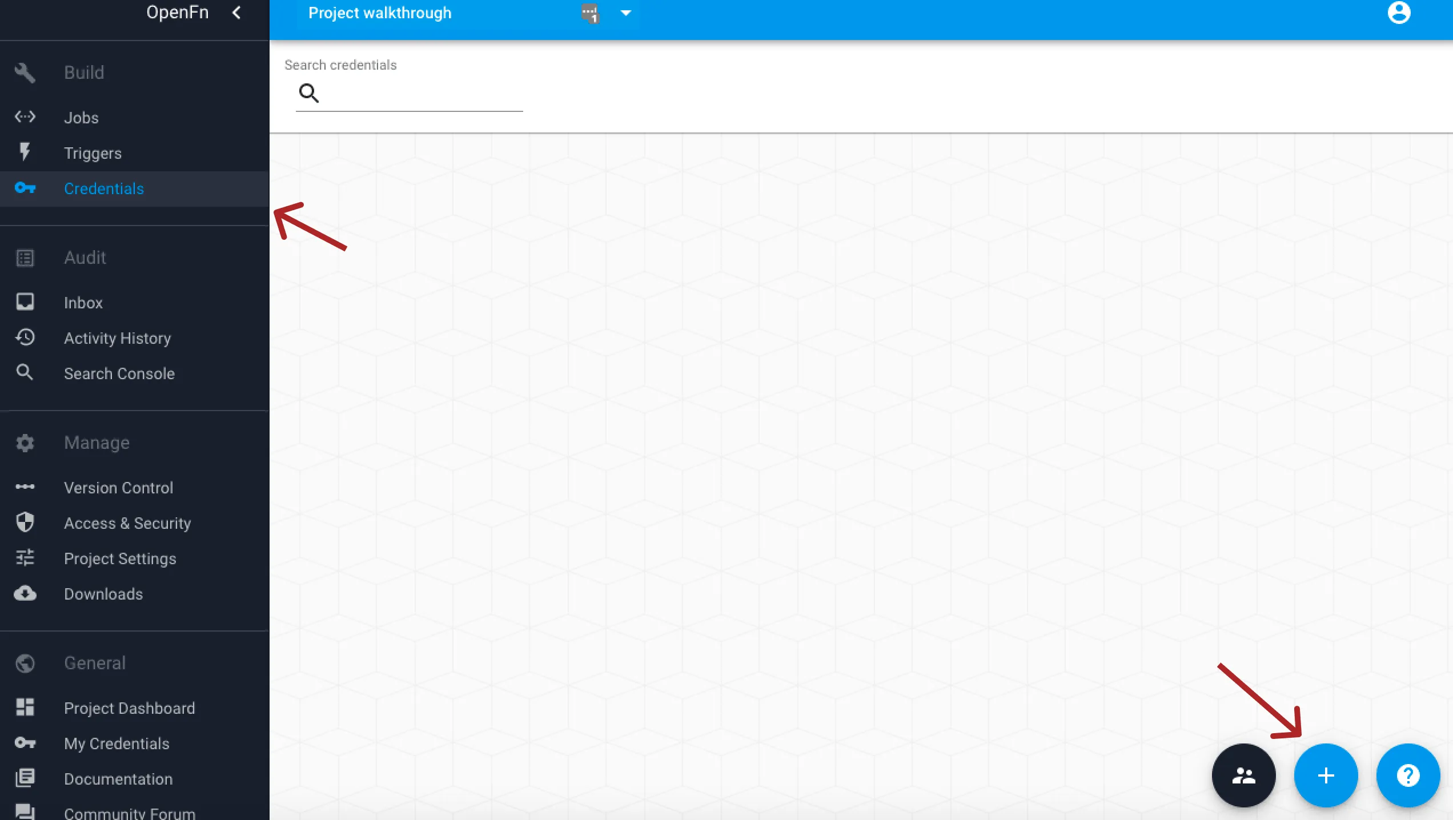Open Activity History
The image size is (1453, 820).
pos(134,338)
